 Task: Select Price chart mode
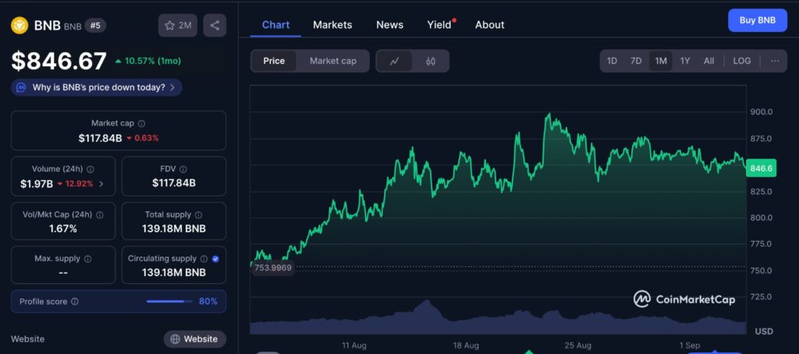point(274,61)
